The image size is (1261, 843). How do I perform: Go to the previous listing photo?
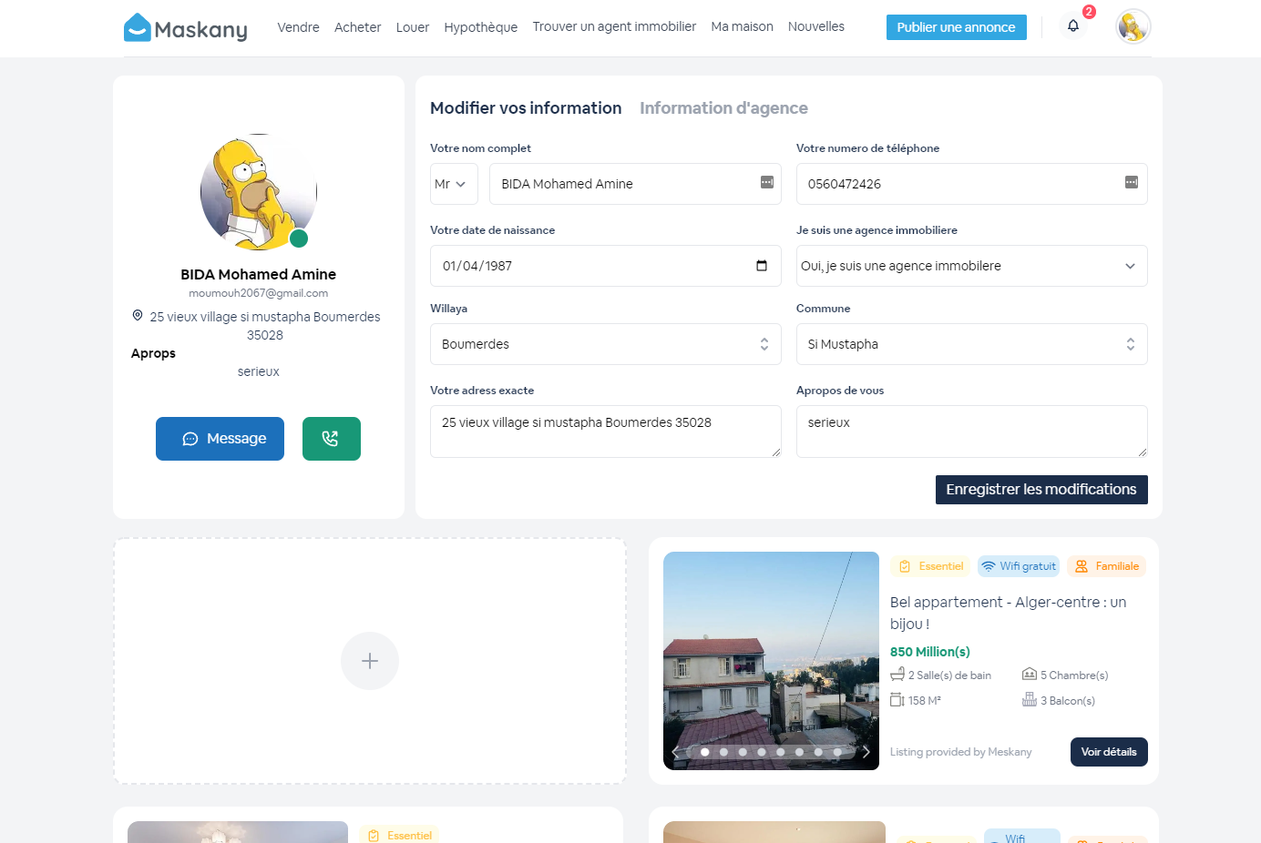(x=675, y=752)
